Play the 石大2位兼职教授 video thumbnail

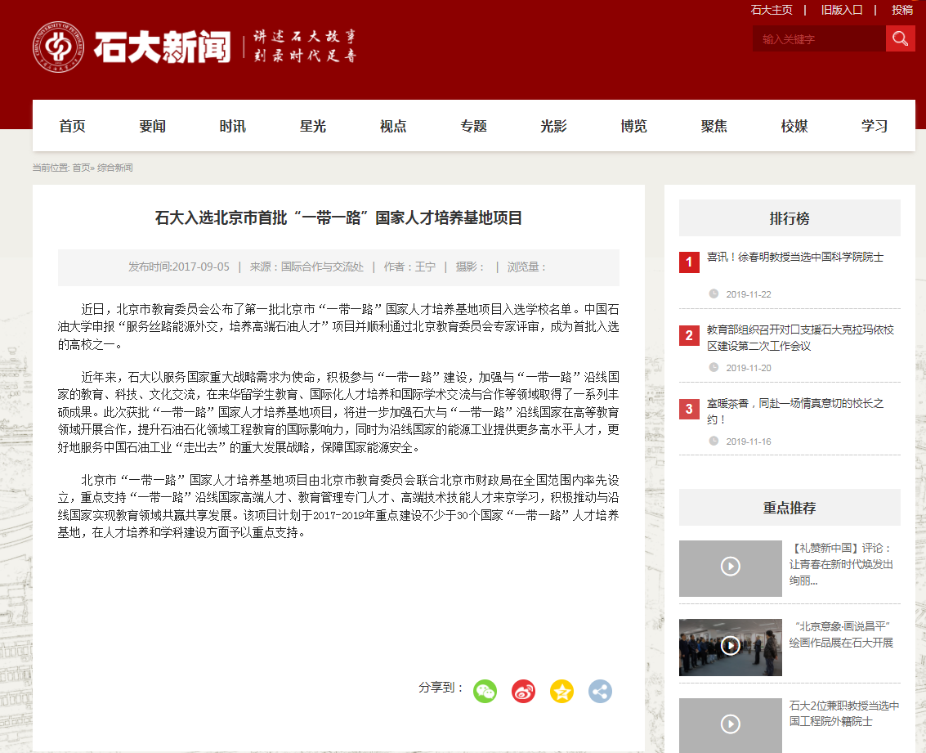[730, 724]
